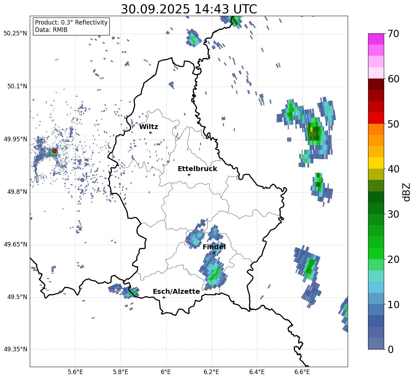Click the 5.6°E longitude label
415x379 pixels.
pyautogui.click(x=75, y=372)
